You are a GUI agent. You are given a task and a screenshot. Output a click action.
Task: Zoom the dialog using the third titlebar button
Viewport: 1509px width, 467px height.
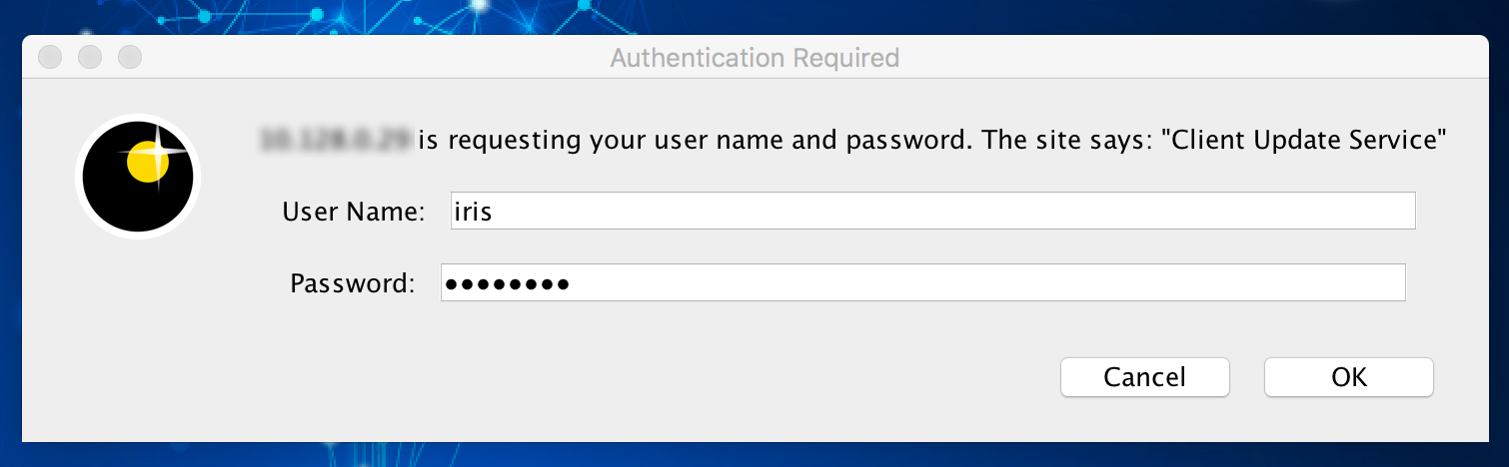130,57
